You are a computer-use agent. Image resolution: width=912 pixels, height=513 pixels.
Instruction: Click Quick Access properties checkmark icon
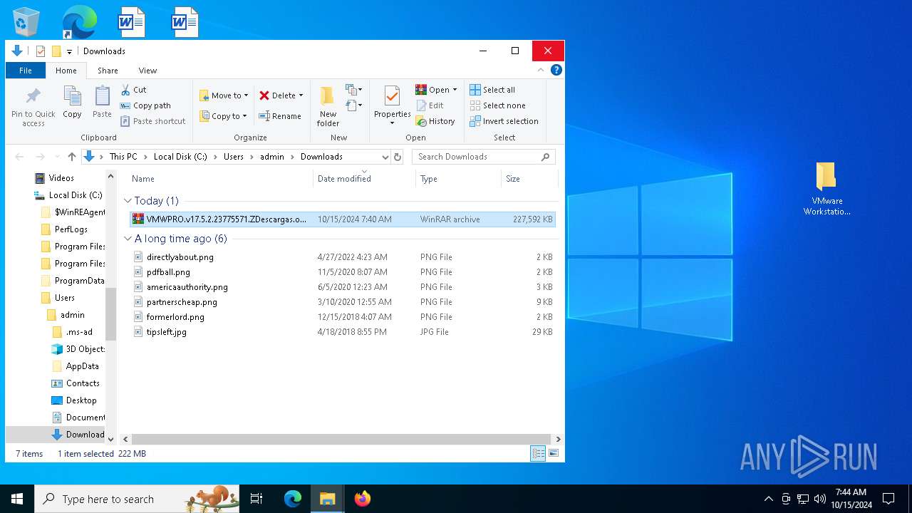click(x=41, y=51)
